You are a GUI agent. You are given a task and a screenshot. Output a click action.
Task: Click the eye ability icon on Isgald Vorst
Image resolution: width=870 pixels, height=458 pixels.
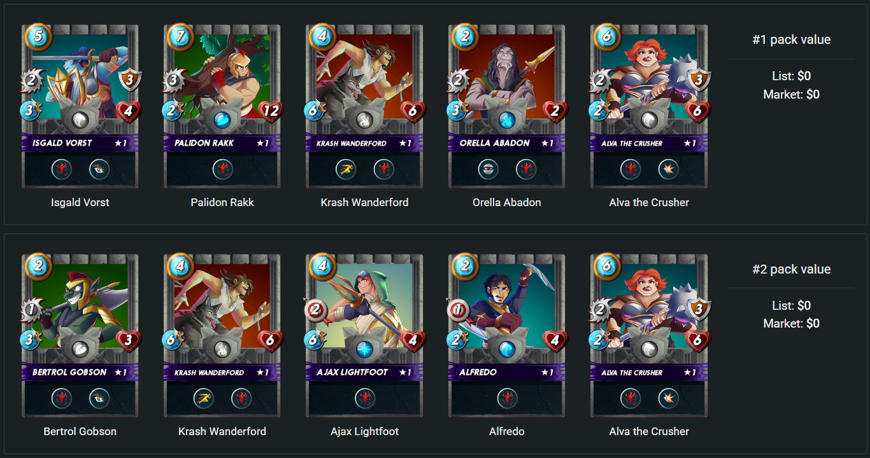point(99,169)
